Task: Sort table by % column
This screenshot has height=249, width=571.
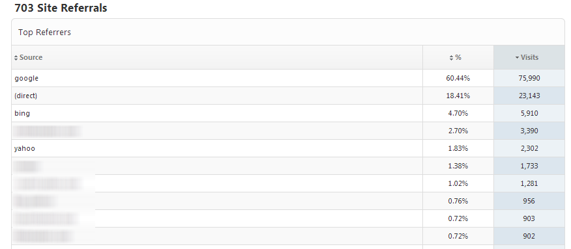Action: click(456, 57)
